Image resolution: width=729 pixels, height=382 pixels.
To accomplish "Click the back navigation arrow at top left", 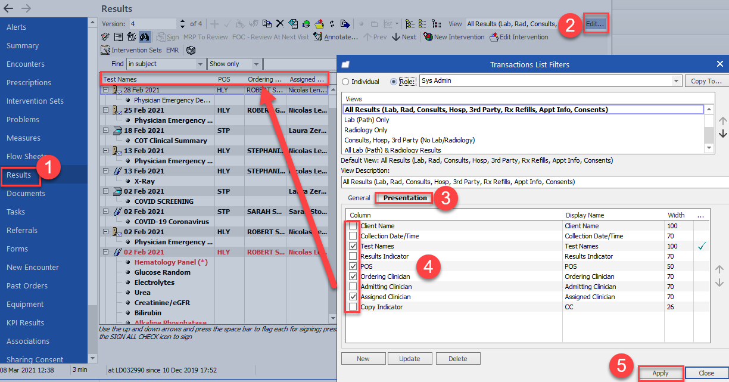I will [x=10, y=8].
